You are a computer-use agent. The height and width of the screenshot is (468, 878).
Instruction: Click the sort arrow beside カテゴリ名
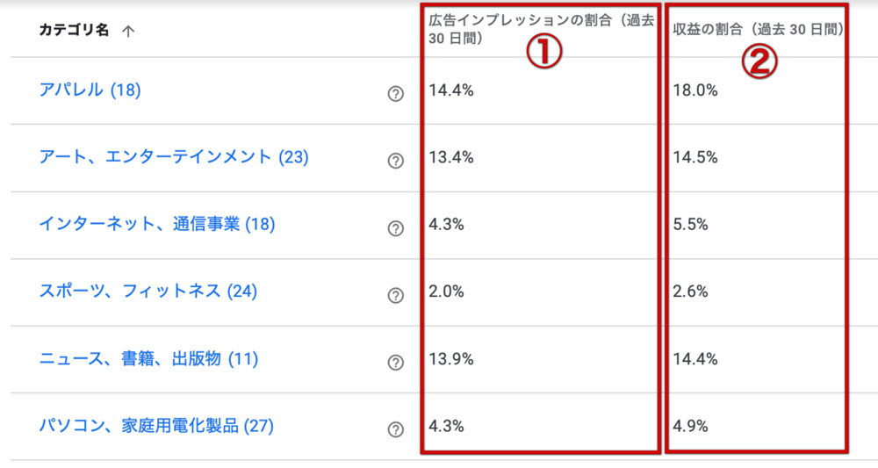tap(128, 31)
